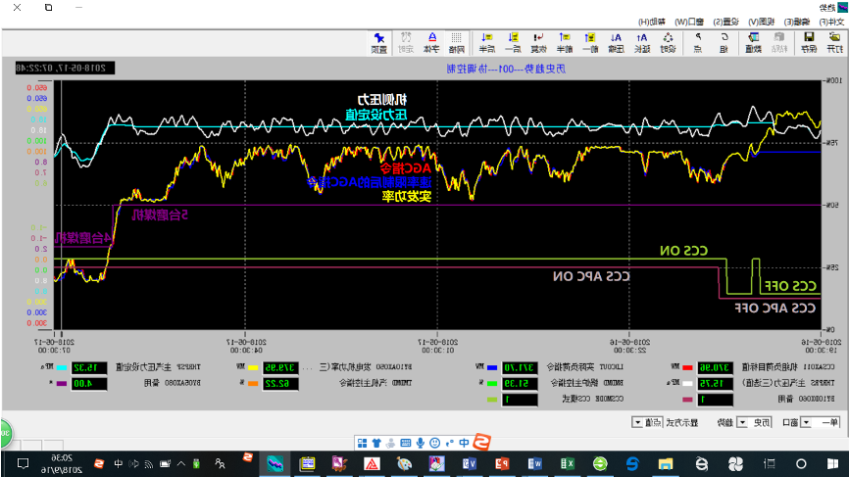The height and width of the screenshot is (477, 849).
Task: Switch to 实时 (Real-time) mode icon
Action: point(669,42)
